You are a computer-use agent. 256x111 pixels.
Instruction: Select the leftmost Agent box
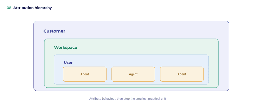(x=85, y=74)
